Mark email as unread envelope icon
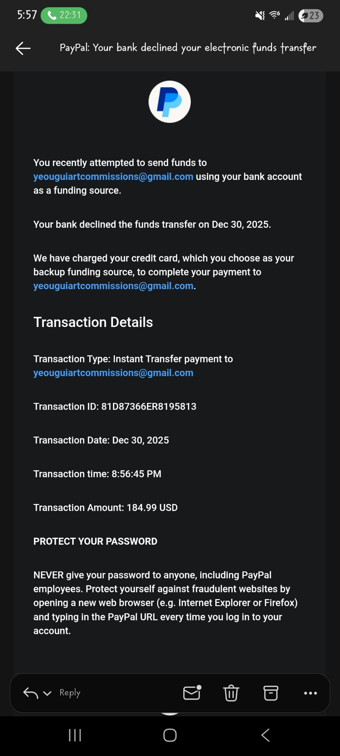Viewport: 340px width, 756px height. (x=192, y=693)
